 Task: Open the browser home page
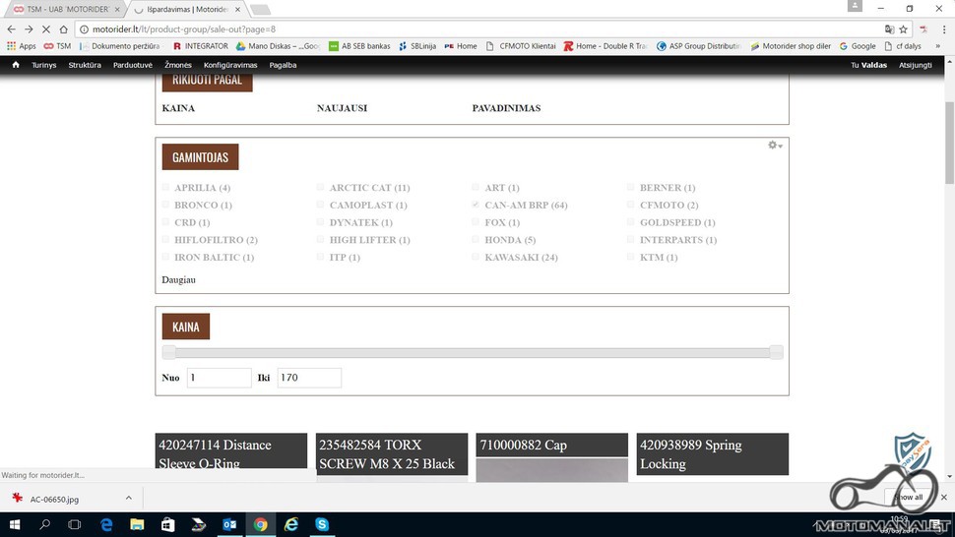pyautogui.click(x=63, y=30)
